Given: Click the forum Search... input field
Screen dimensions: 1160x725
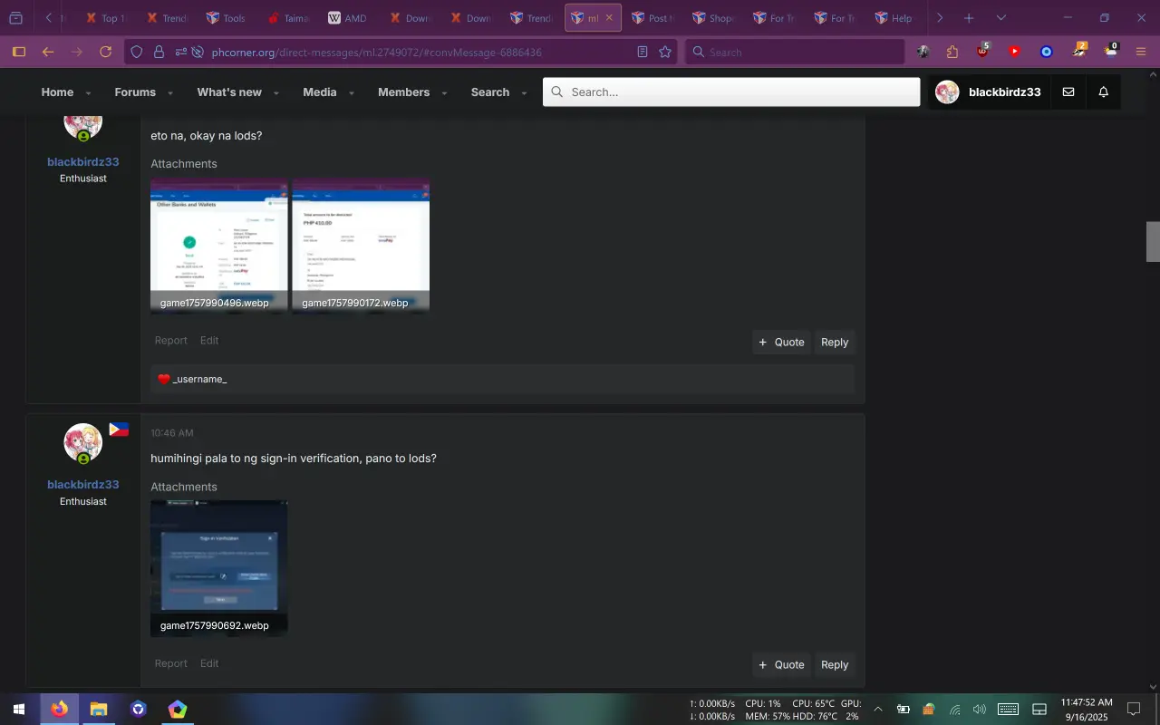Looking at the screenshot, I should [731, 92].
